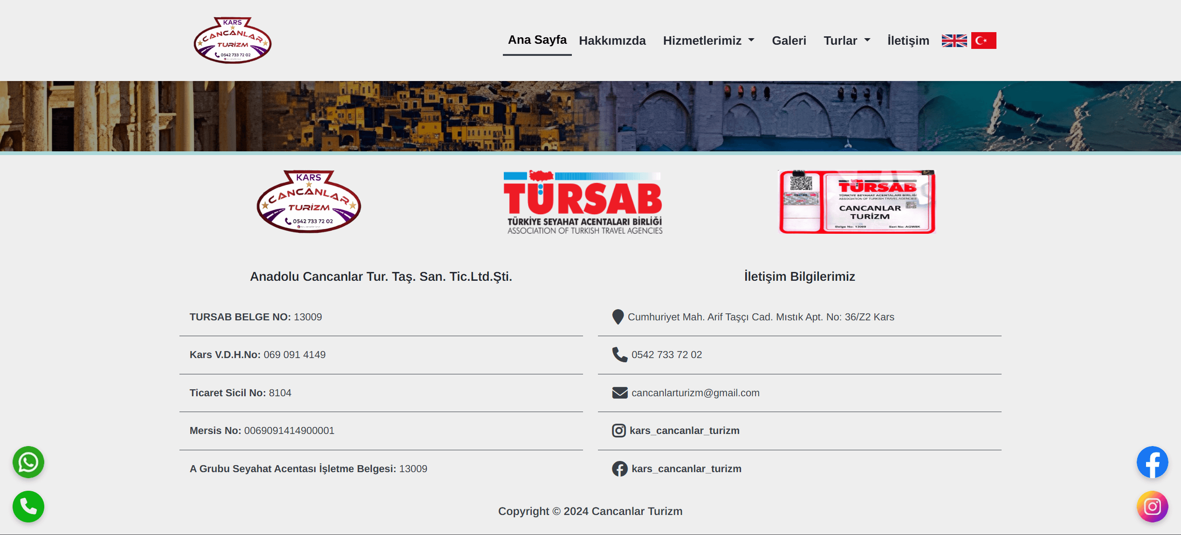The width and height of the screenshot is (1181, 535).
Task: Switch language with the Turkish flag
Action: (983, 41)
